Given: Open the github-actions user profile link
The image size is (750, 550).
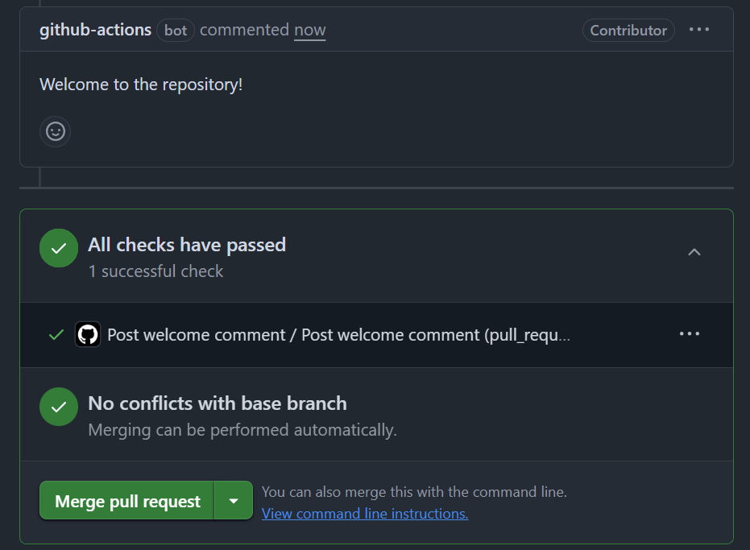Looking at the screenshot, I should (x=95, y=30).
